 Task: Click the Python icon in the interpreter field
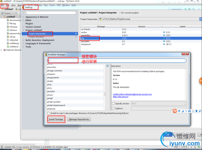(101, 19)
